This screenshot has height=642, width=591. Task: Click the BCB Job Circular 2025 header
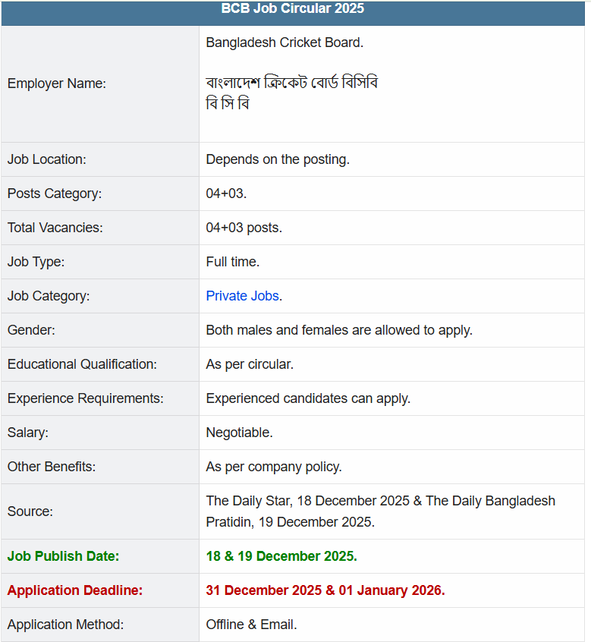point(292,9)
